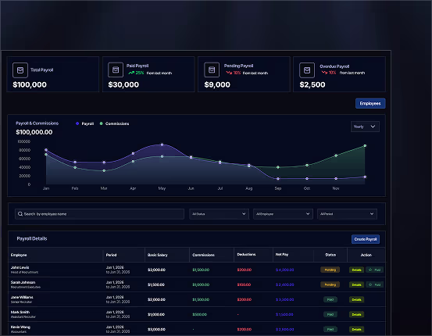Click the Commissions data point for Nov
Screen dimensions: 432x336
(x=336, y=155)
